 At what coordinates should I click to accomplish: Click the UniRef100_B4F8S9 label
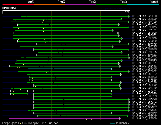pos(144,80)
